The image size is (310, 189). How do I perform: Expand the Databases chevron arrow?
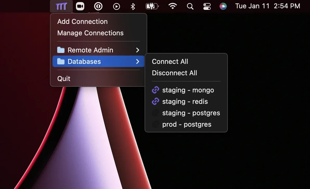click(x=138, y=62)
